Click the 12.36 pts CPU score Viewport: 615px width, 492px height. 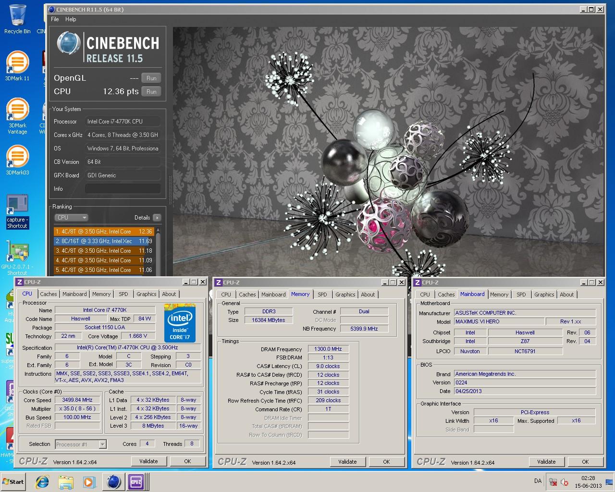click(x=121, y=91)
